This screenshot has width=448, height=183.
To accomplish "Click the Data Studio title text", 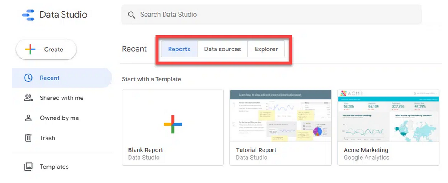I will click(x=63, y=15).
